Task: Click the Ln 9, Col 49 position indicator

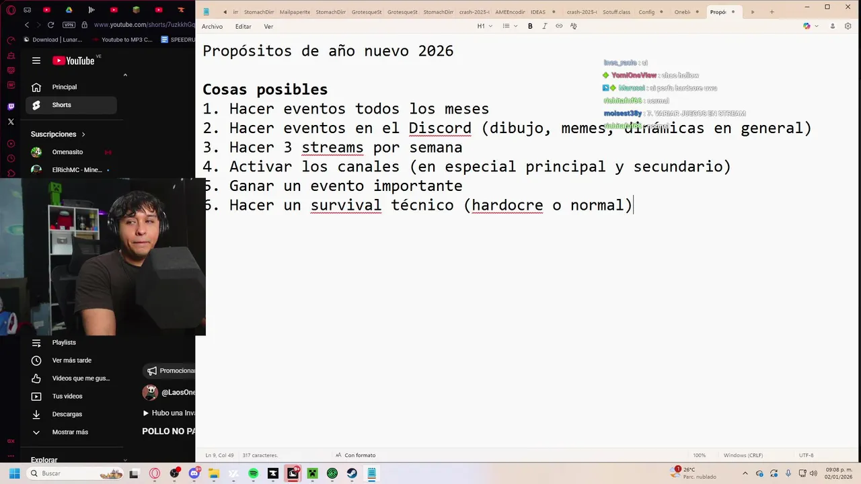Action: click(x=220, y=455)
